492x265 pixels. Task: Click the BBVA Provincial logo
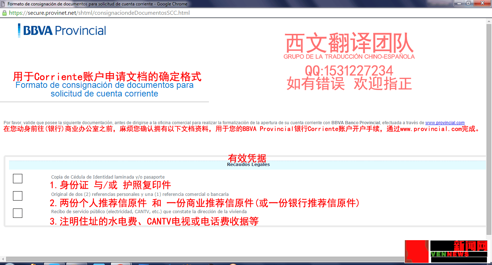tap(62, 31)
